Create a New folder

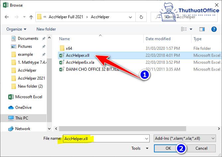[46, 29]
